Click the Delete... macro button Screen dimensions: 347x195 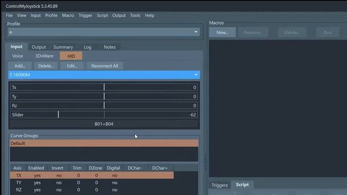tap(292, 32)
